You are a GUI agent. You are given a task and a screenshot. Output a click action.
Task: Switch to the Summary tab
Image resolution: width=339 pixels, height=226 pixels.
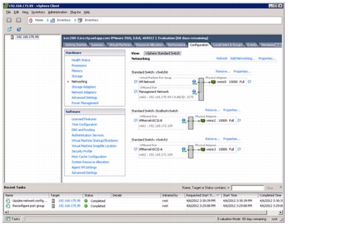click(x=97, y=45)
